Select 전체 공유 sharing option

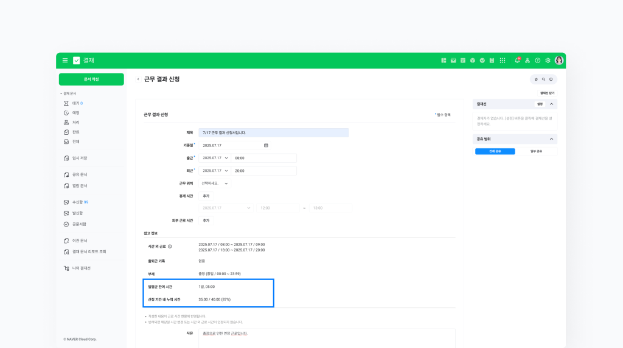pos(495,151)
